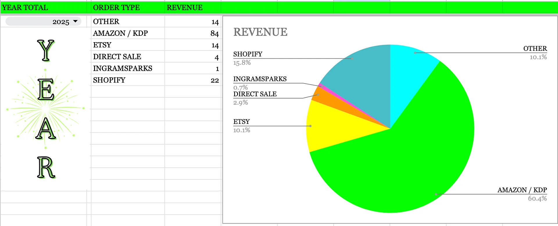Image resolution: width=558 pixels, height=226 pixels.
Task: Click the REVENUE chart title
Action: click(x=260, y=32)
